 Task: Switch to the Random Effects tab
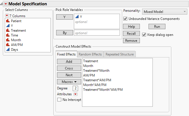click(90, 54)
